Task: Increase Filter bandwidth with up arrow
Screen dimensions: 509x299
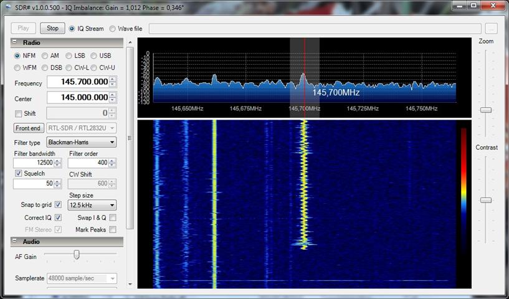Action: click(x=57, y=161)
